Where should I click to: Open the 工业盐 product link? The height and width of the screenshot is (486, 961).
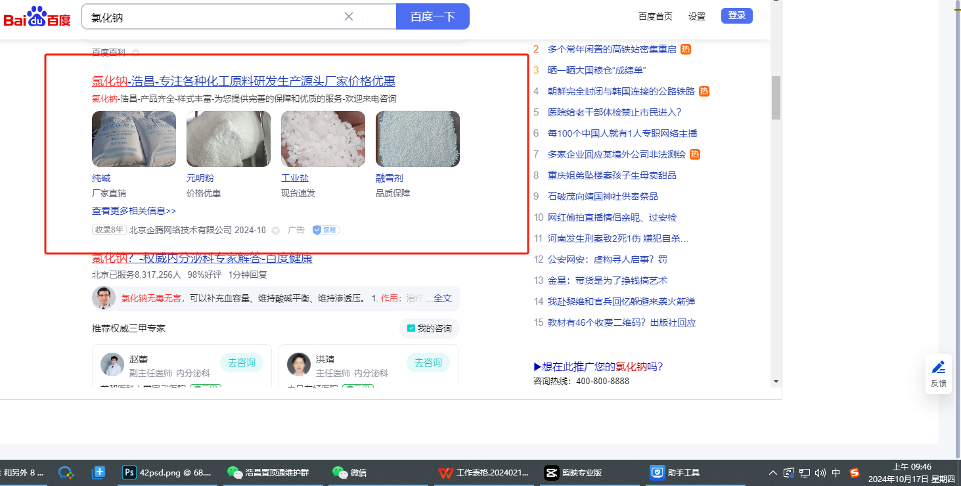point(295,178)
